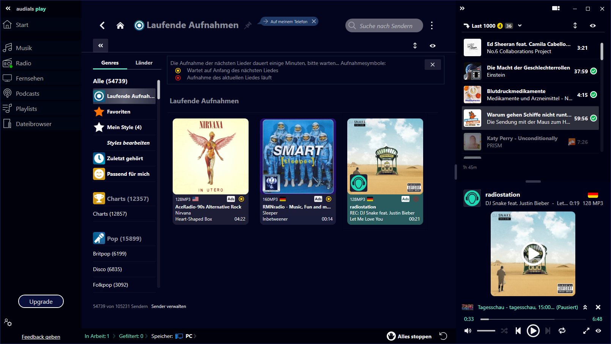Open Favoriten stations
The height and width of the screenshot is (344, 611).
tap(124, 112)
